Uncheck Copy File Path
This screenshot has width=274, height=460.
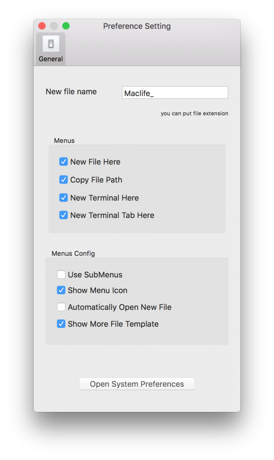(63, 179)
